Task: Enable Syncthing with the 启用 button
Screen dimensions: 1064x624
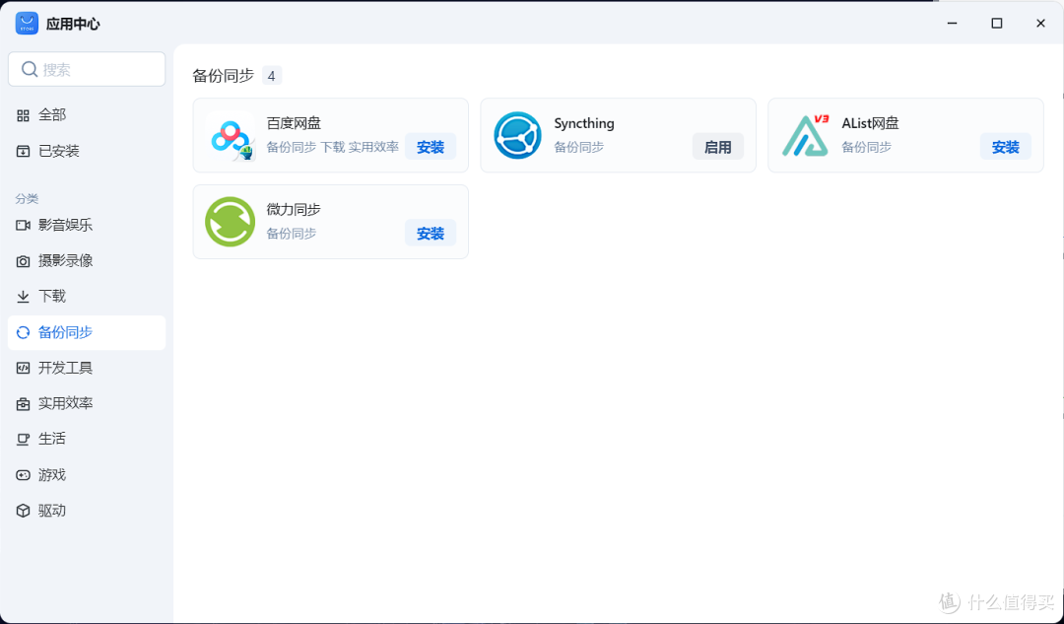Action: (718, 147)
